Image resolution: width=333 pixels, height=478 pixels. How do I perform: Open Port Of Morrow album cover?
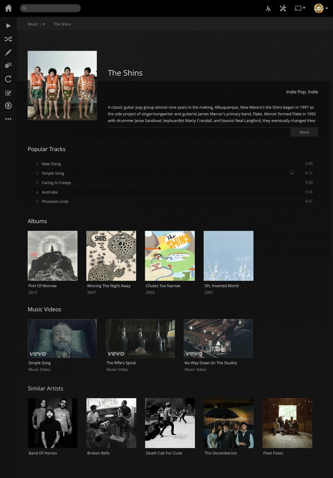[53, 256]
